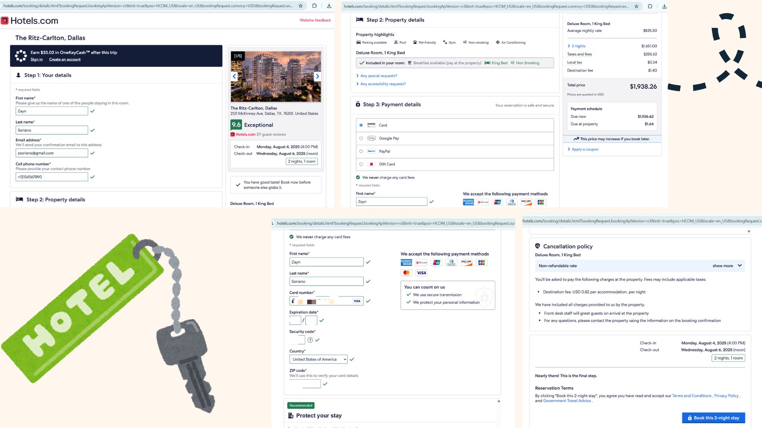The width and height of the screenshot is (762, 428).
Task: Expand Any special requests
Action: (x=377, y=76)
